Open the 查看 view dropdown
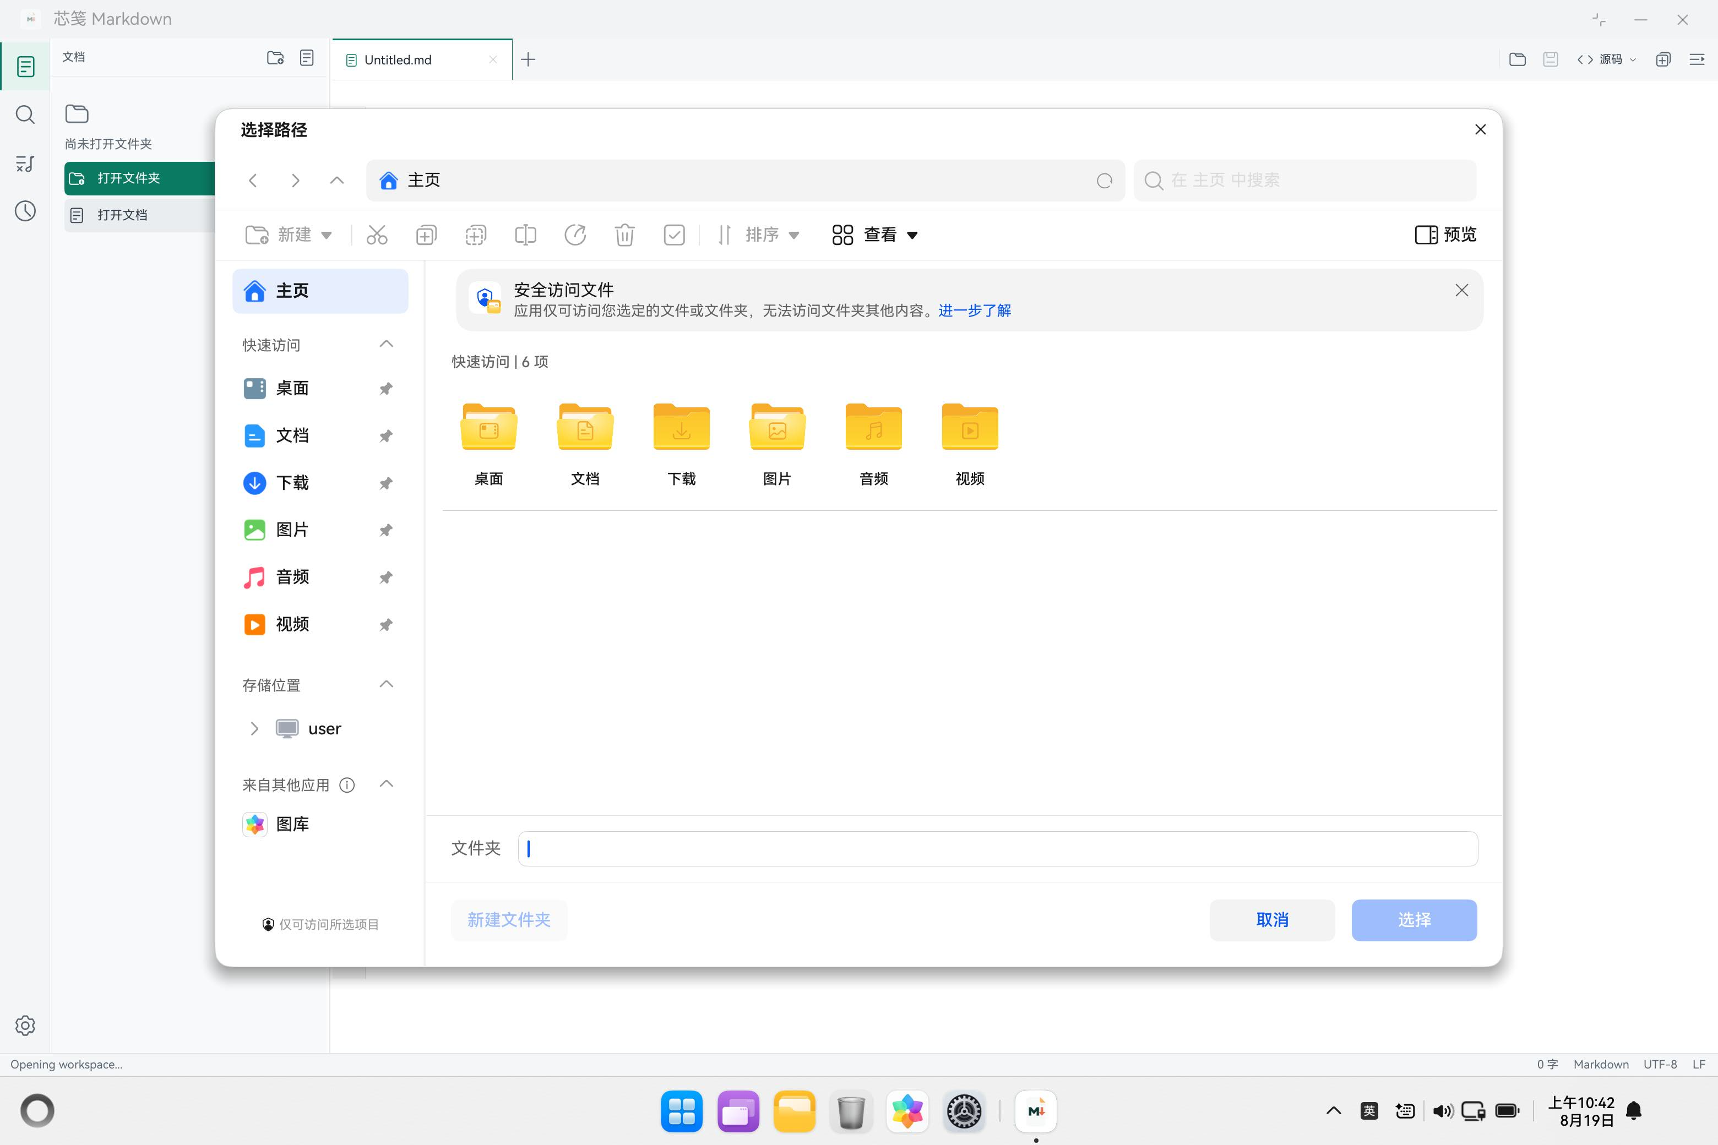 click(x=875, y=235)
